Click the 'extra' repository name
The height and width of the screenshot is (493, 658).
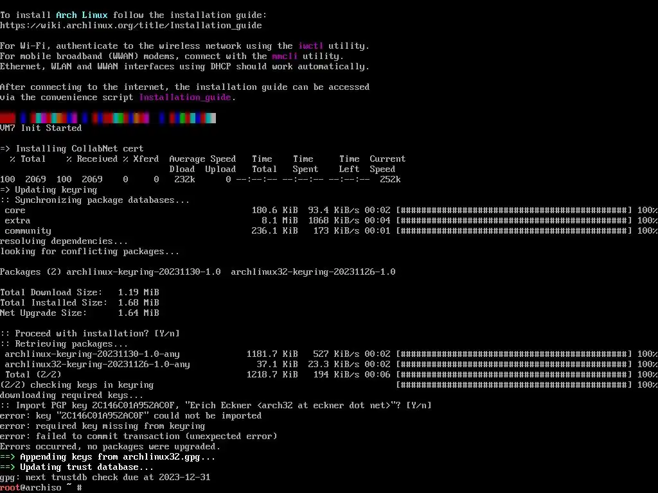tap(17, 221)
